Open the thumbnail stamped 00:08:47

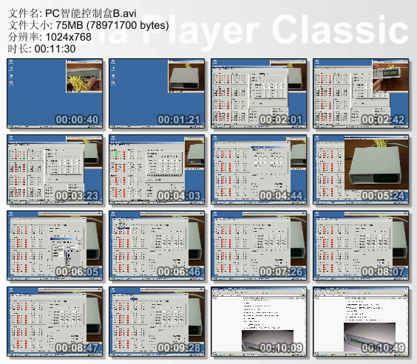click(x=55, y=322)
